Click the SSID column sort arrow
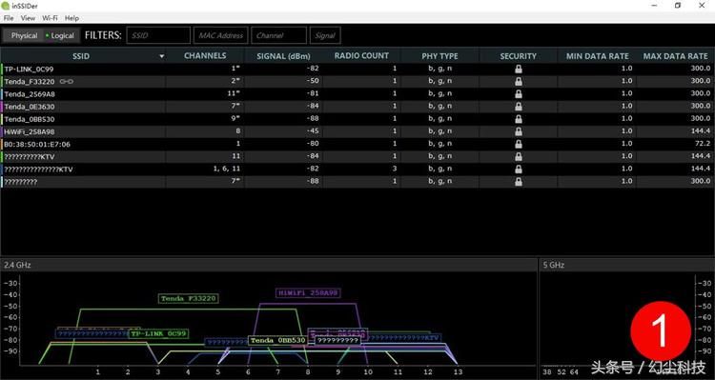The image size is (715, 380). (161, 56)
